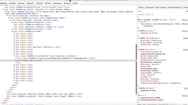
Task: Expand the background shorthand arrow before swatch
Action: (x=152, y=60)
